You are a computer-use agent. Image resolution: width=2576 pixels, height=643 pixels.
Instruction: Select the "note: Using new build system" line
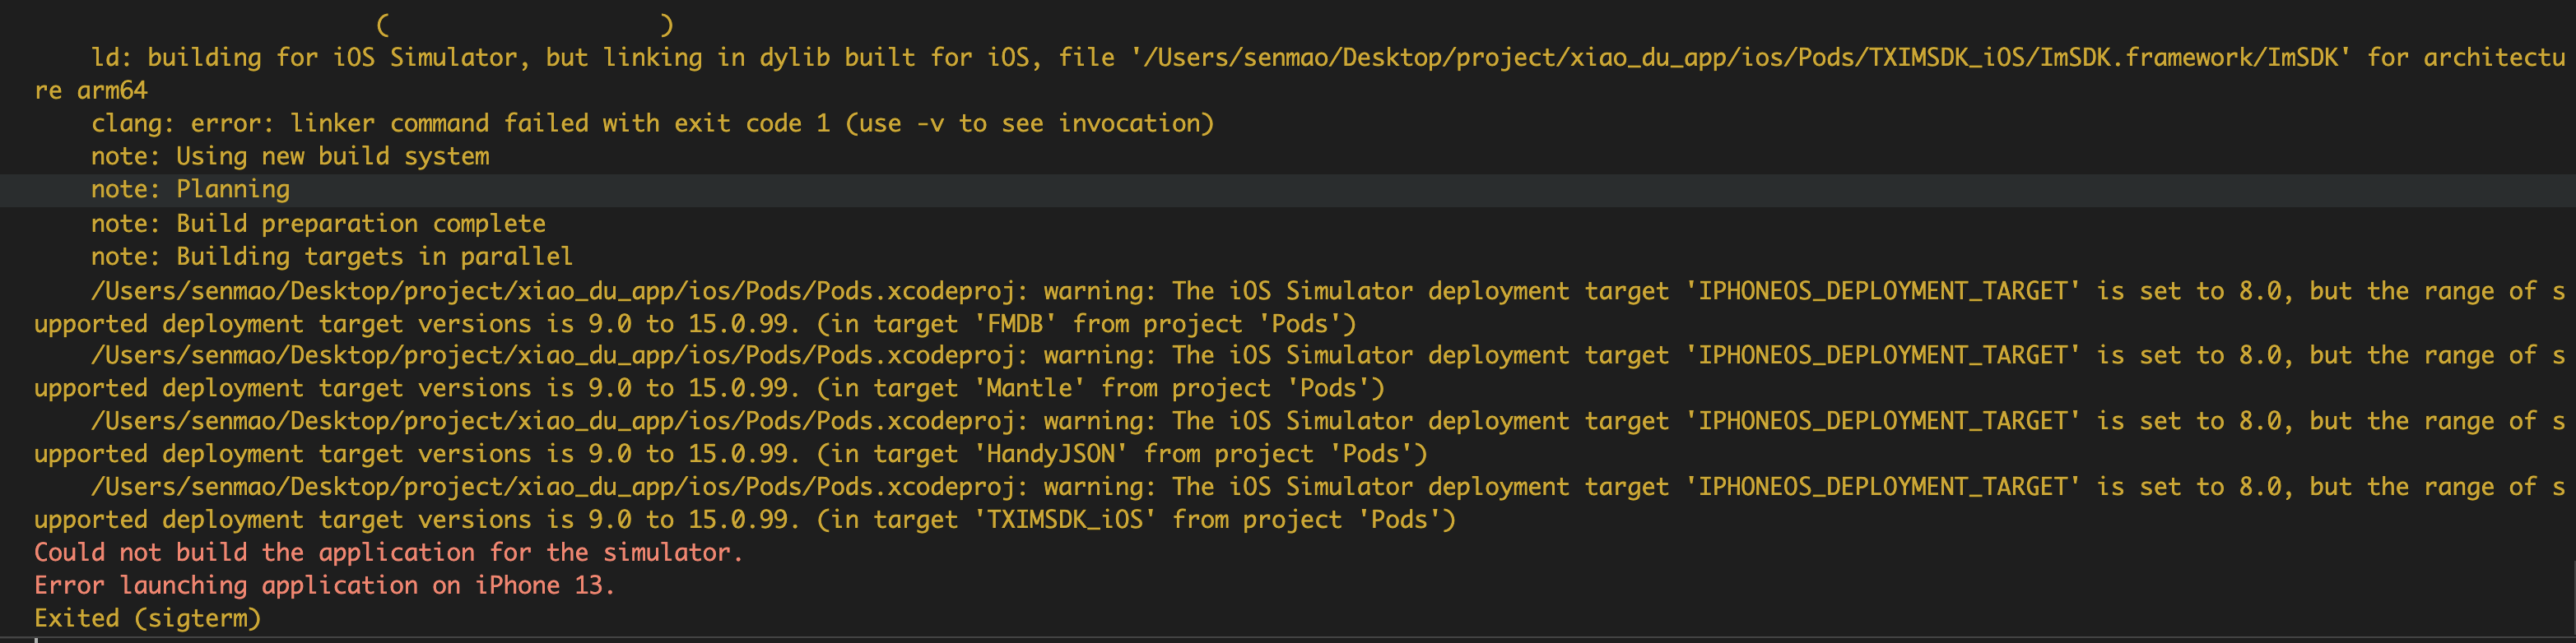(290, 157)
